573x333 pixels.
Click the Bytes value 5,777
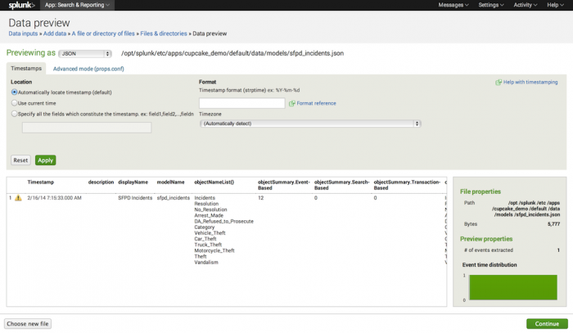[x=553, y=224]
